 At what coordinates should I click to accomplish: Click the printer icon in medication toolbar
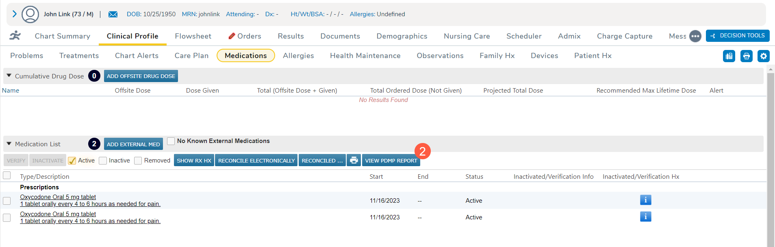pos(354,160)
